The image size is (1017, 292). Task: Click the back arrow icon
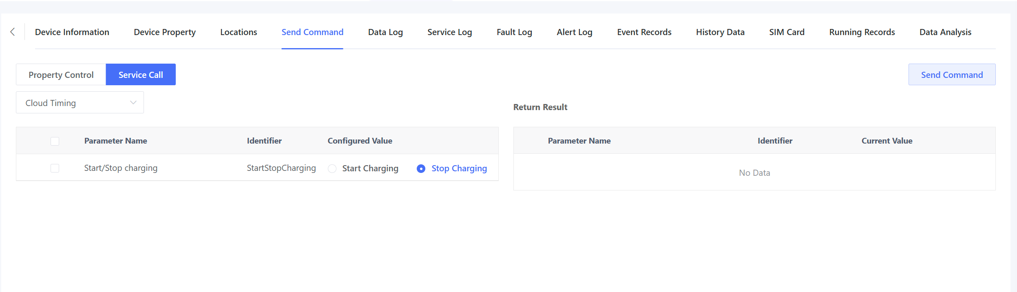(x=13, y=32)
